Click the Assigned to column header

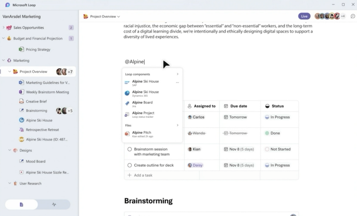[202, 106]
